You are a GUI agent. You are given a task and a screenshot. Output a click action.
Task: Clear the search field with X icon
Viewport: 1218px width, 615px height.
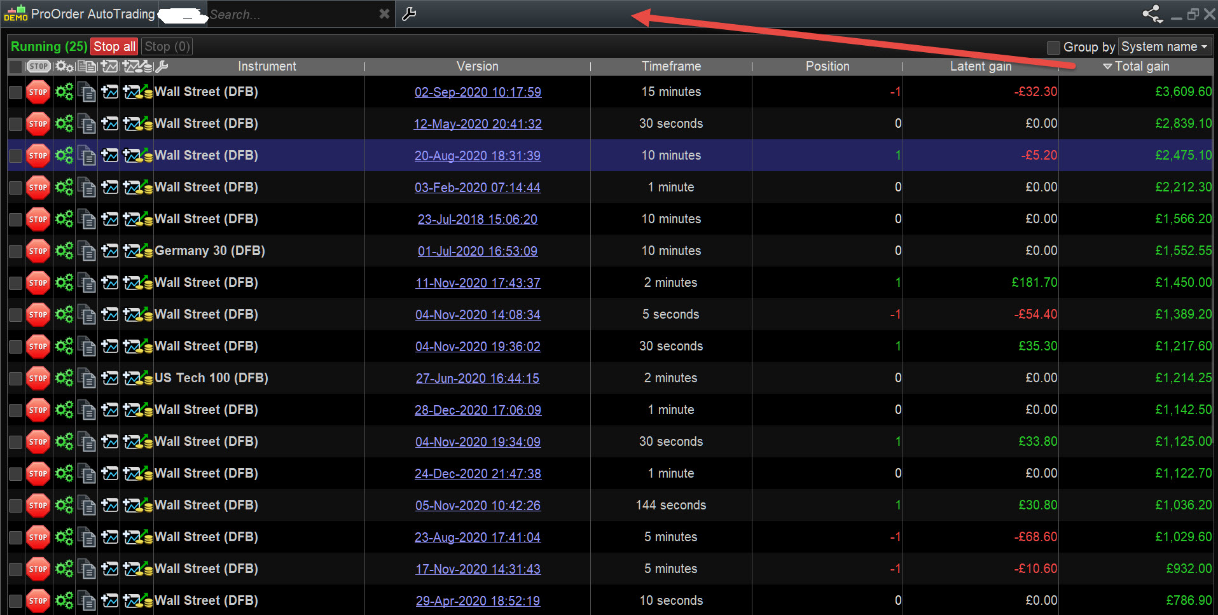click(384, 14)
